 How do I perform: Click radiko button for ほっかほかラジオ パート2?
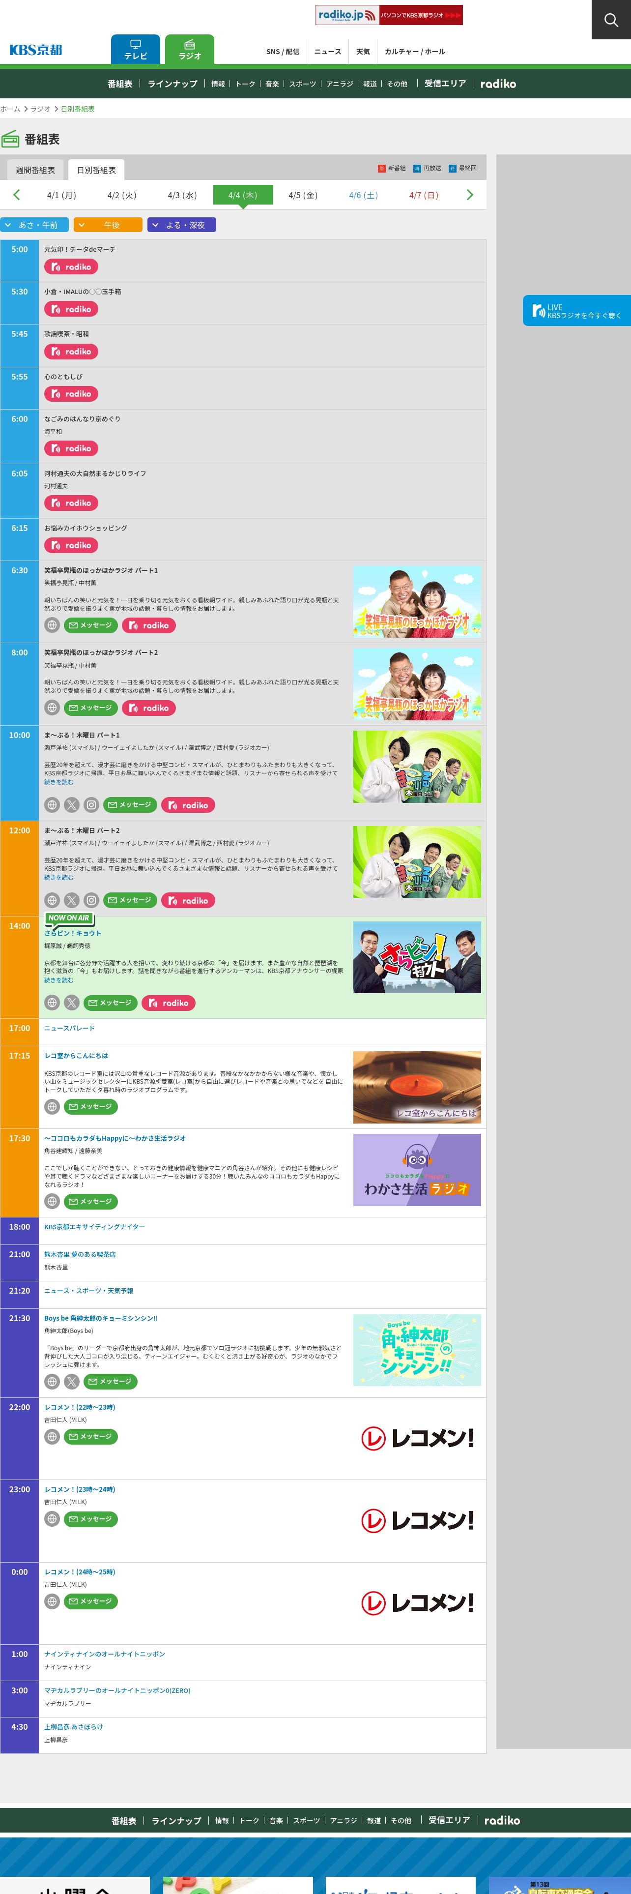tap(149, 708)
